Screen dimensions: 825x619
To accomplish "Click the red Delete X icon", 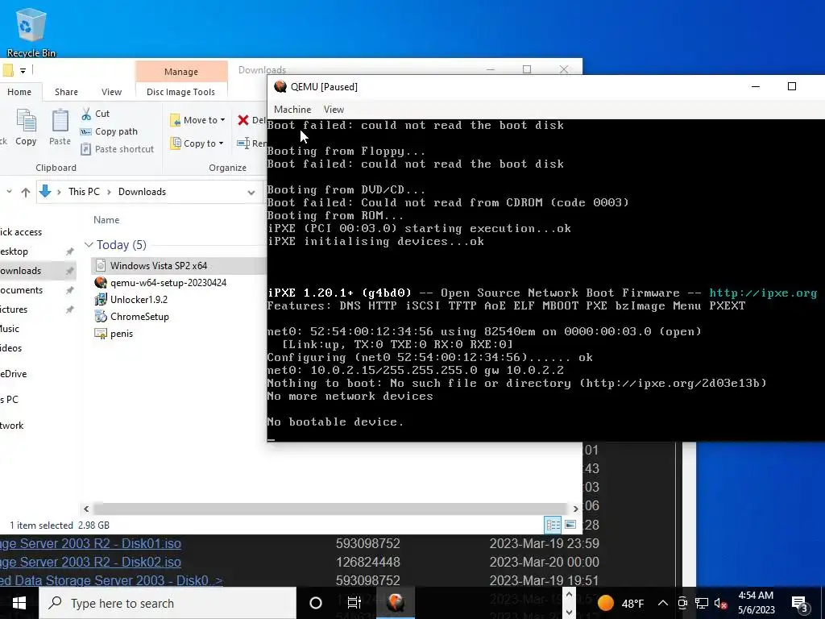I will [x=243, y=120].
